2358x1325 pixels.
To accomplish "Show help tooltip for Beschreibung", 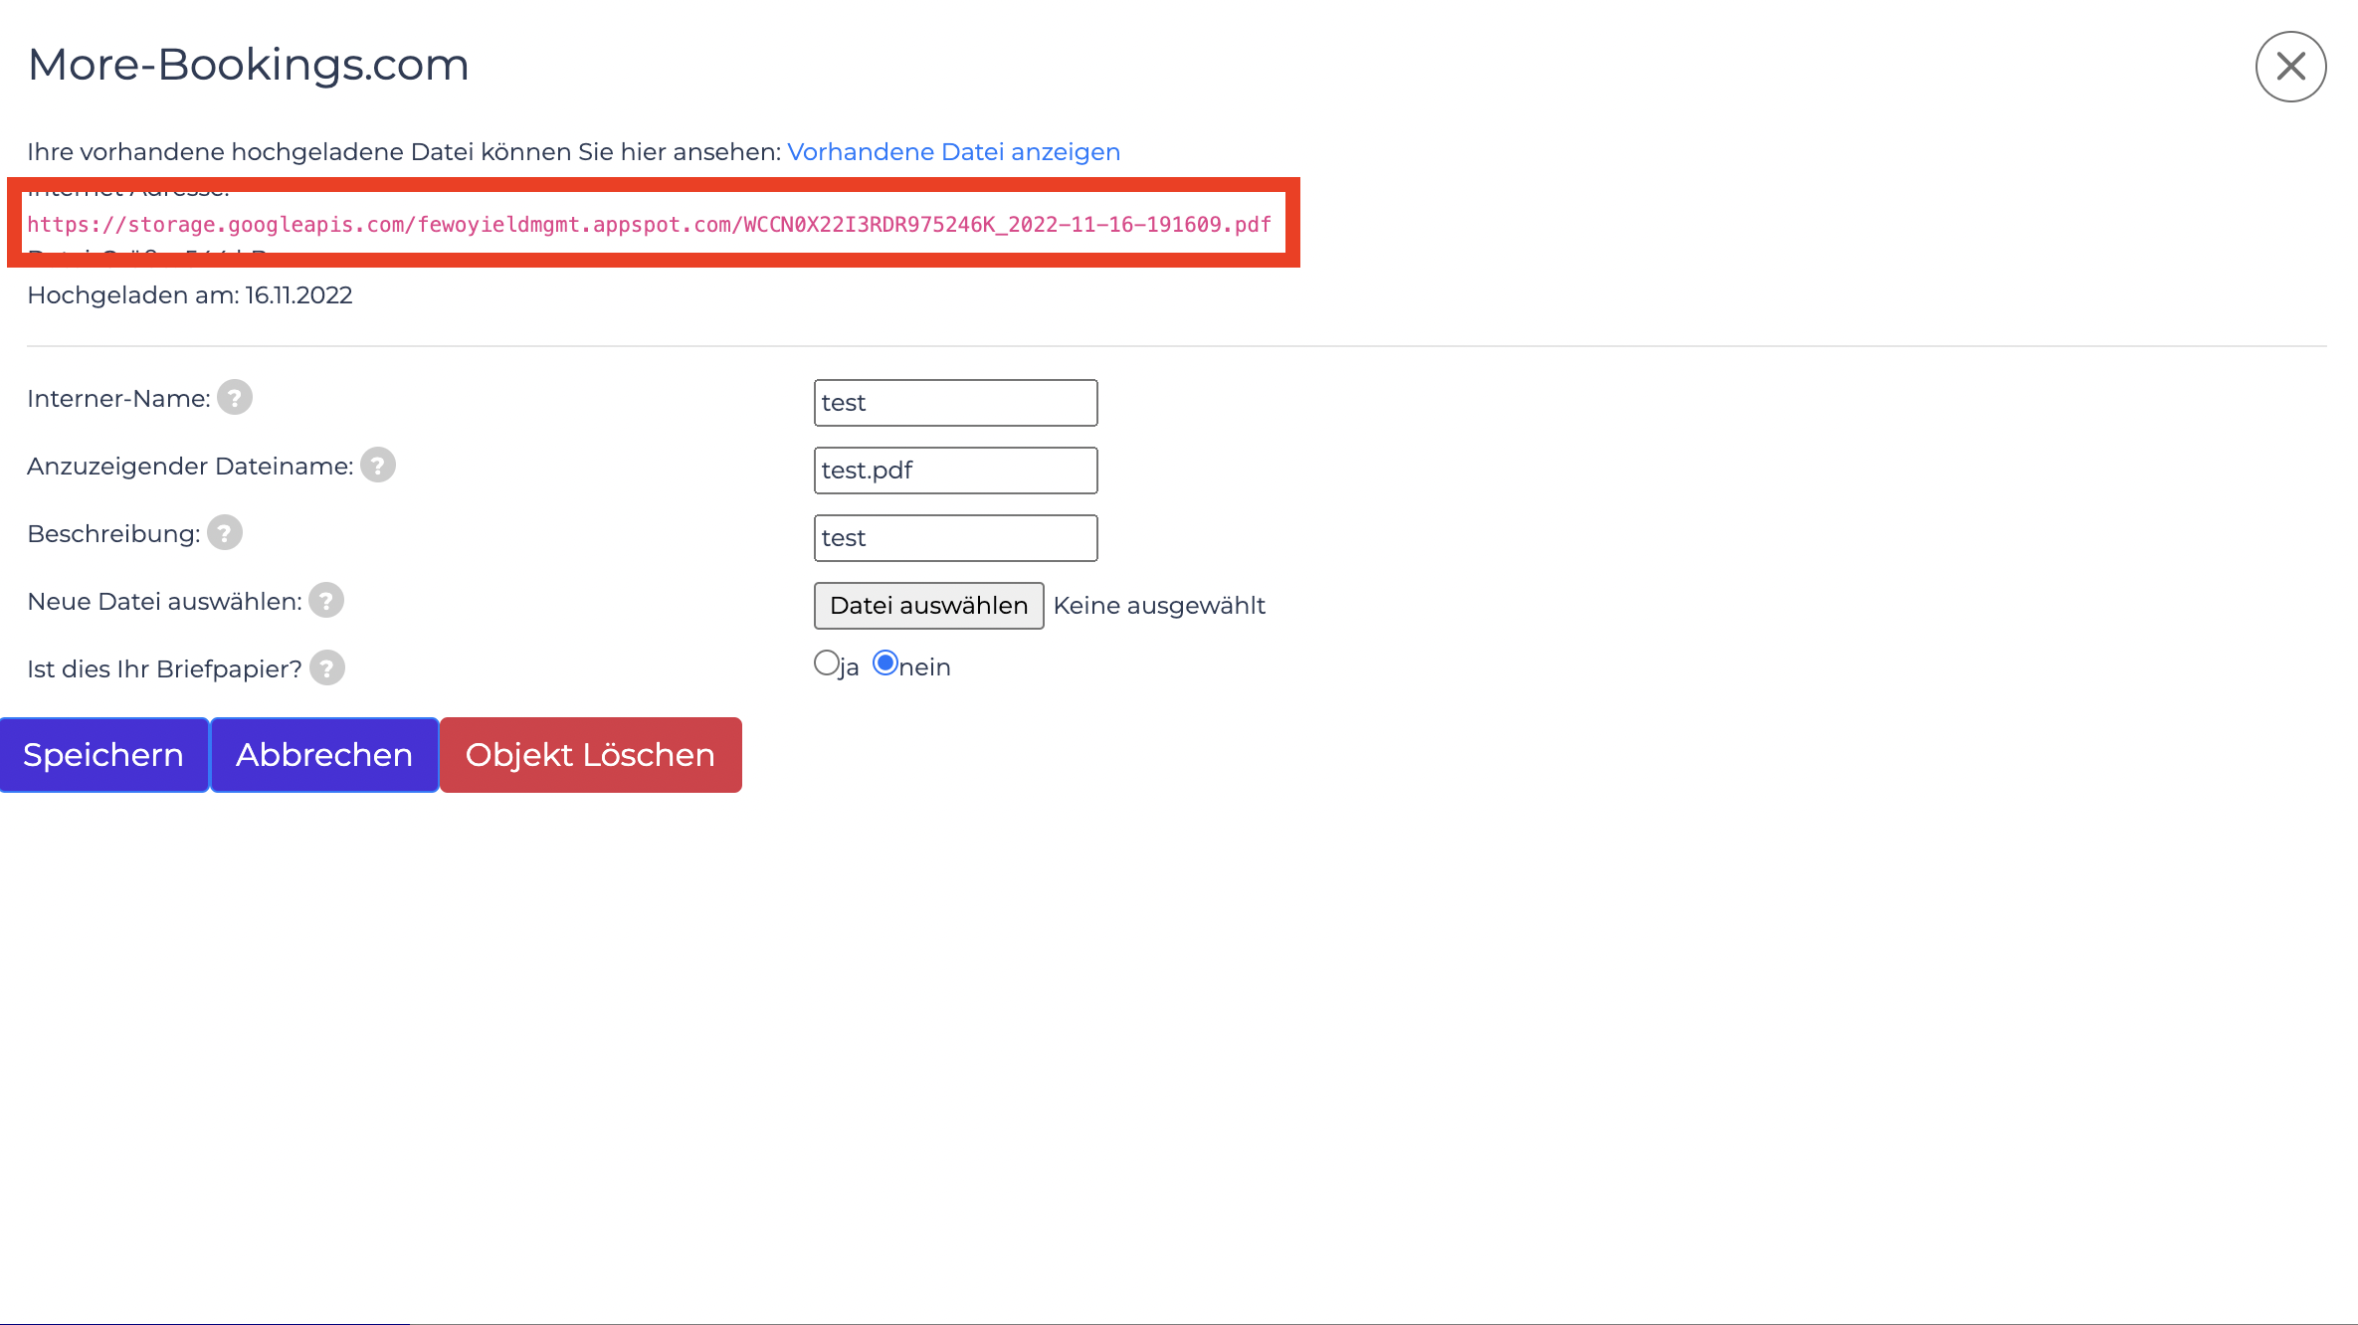I will (225, 533).
